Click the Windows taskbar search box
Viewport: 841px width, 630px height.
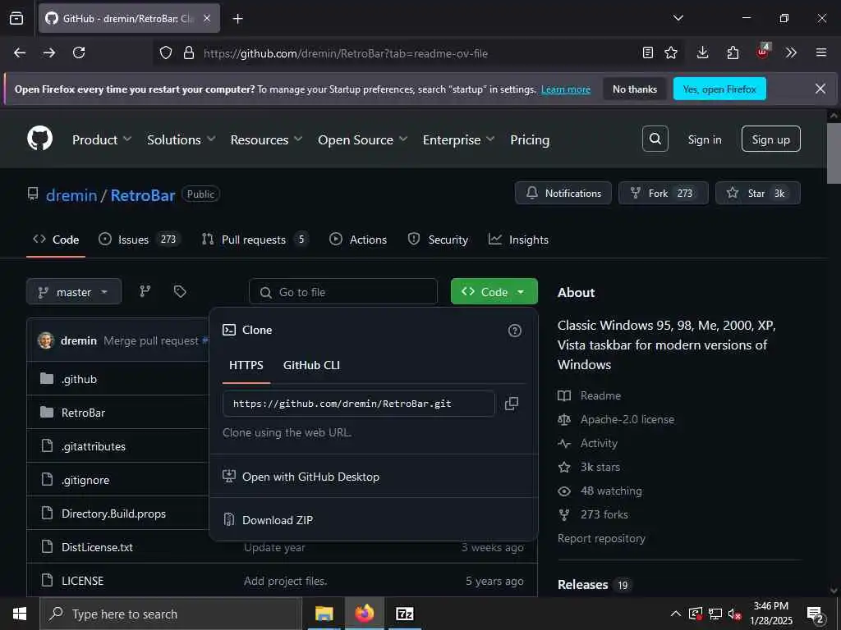click(x=171, y=614)
